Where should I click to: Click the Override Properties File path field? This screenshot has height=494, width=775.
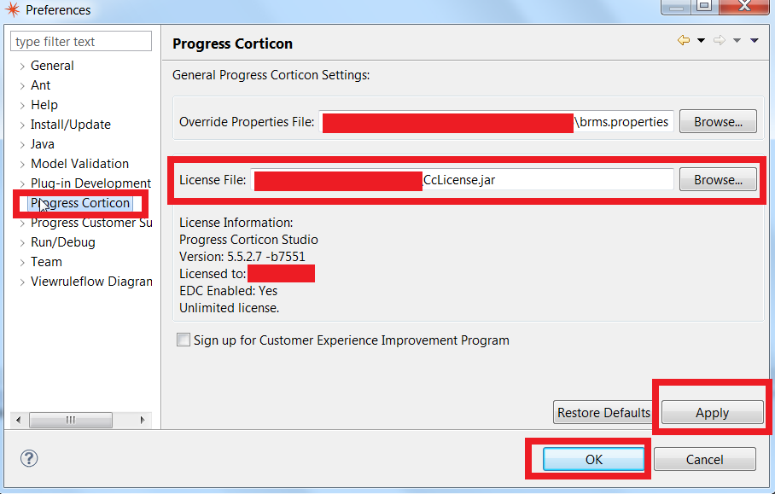(496, 121)
